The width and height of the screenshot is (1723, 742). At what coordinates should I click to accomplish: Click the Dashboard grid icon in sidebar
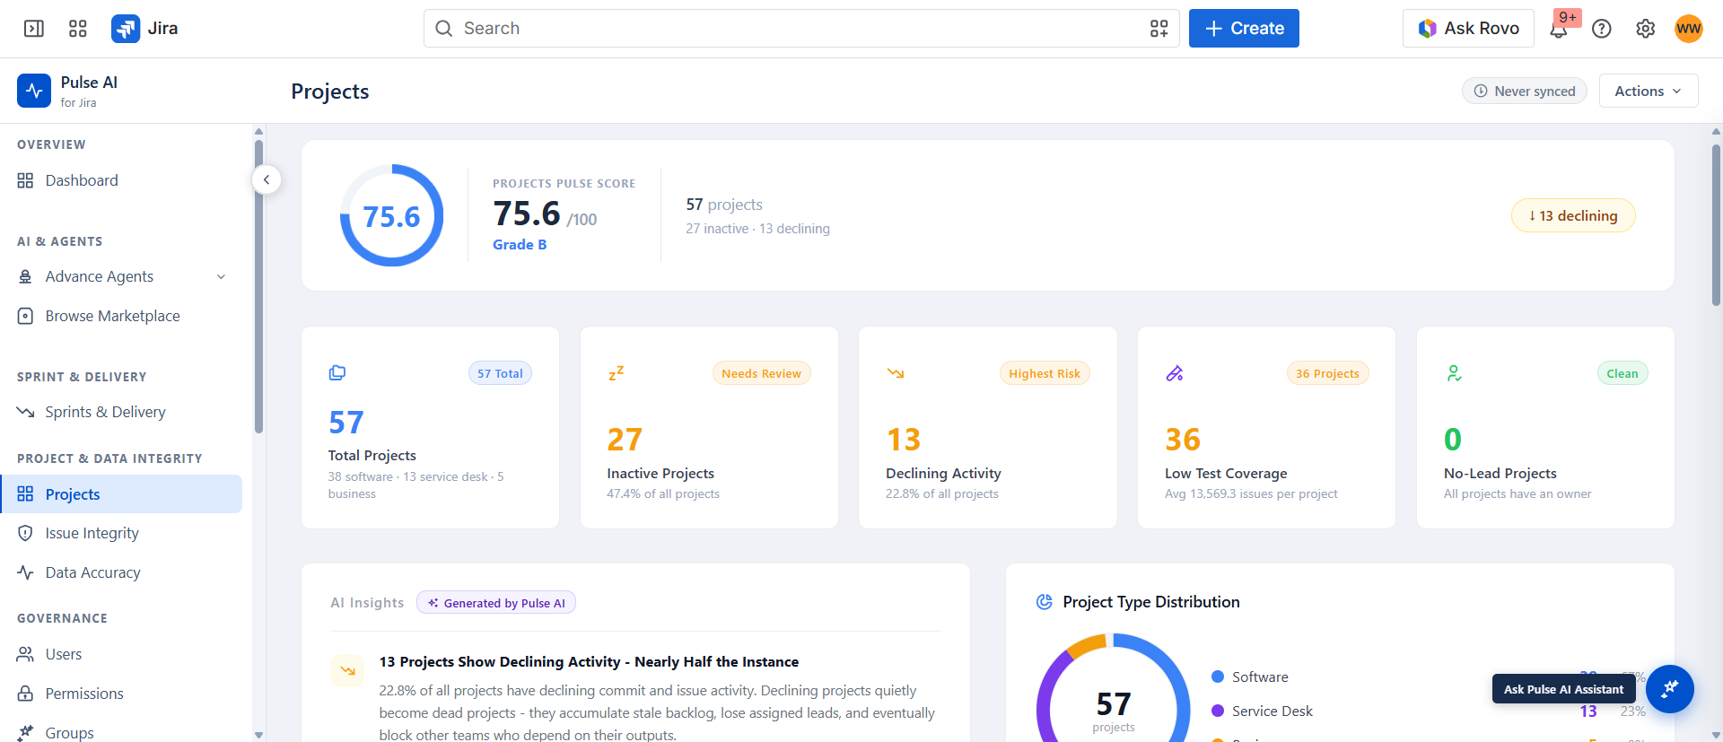25,180
